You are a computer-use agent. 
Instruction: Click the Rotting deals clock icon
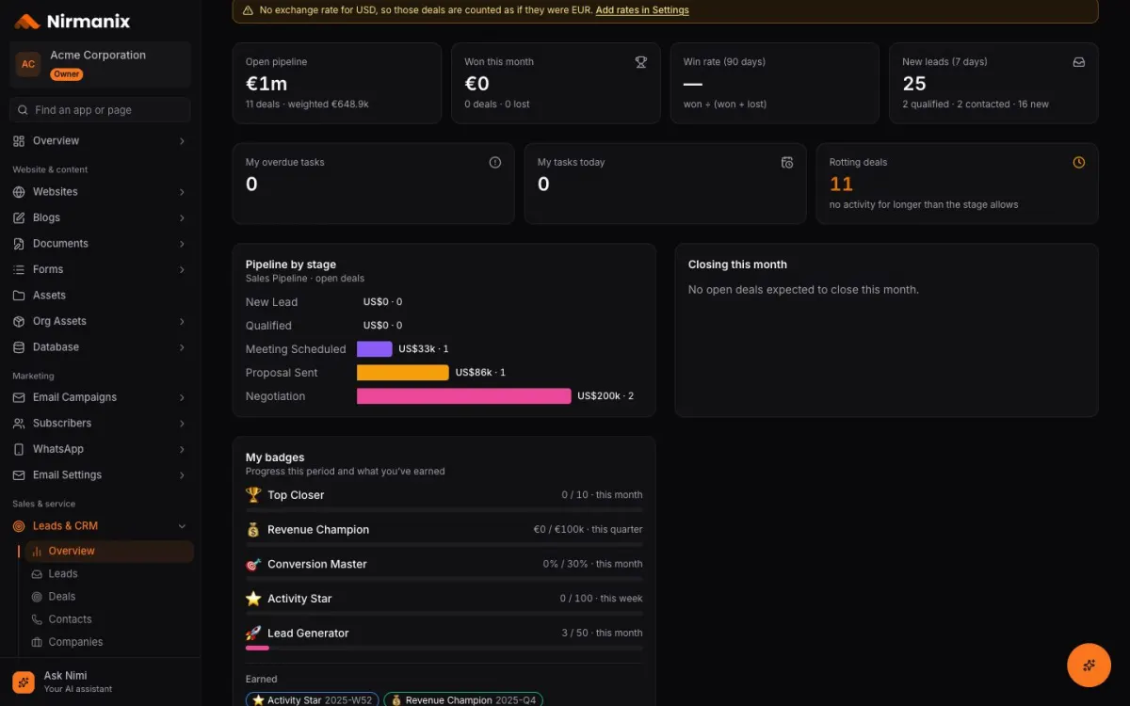coord(1079,162)
